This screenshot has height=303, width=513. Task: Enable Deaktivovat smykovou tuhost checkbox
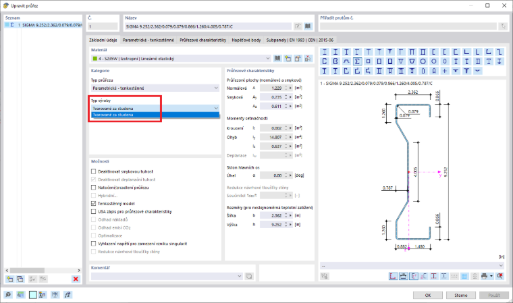[94, 171]
